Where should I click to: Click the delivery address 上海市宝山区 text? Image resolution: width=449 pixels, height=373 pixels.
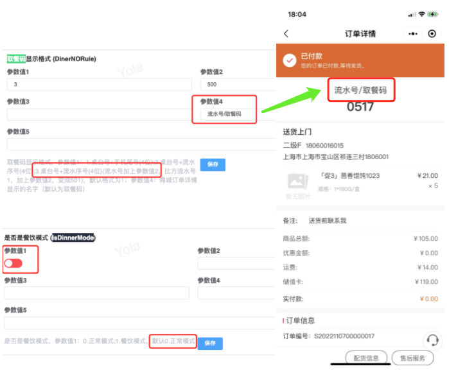click(335, 157)
